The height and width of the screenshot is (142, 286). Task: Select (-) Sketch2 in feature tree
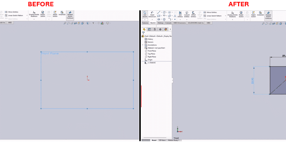tap(150, 62)
